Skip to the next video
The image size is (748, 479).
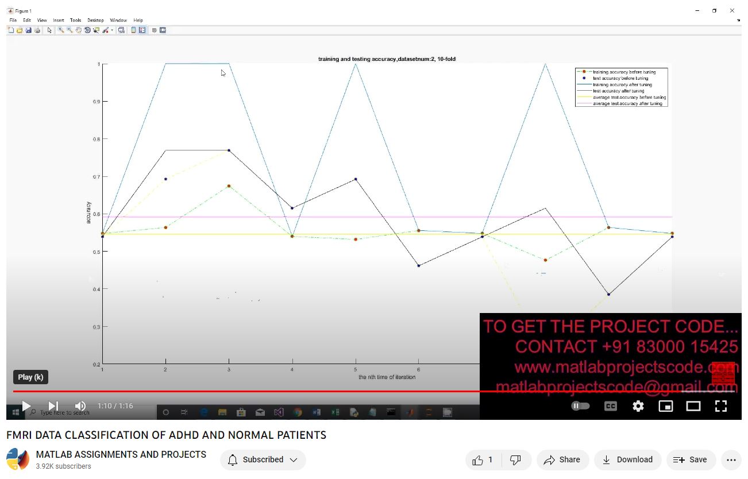click(53, 406)
